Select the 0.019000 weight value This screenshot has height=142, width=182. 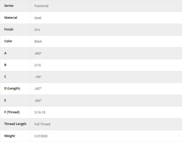tap(41, 136)
